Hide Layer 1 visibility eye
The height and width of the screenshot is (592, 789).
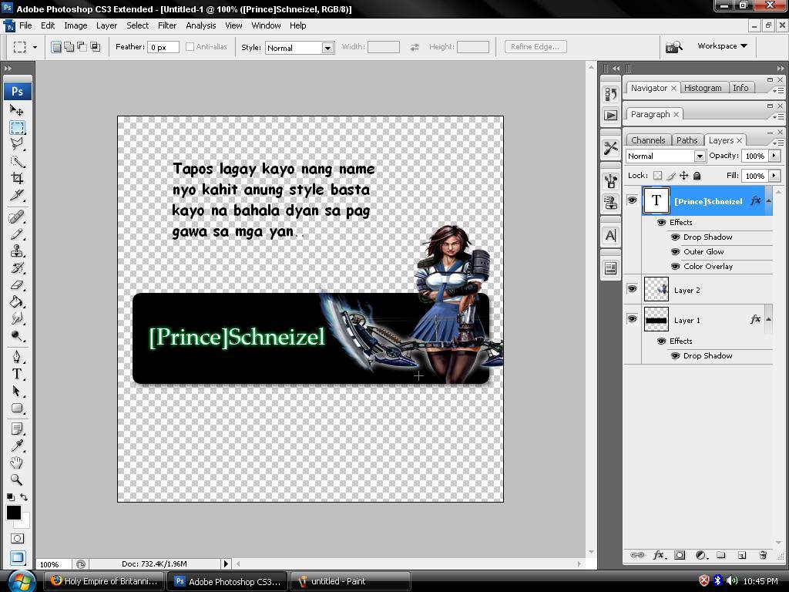[632, 318]
